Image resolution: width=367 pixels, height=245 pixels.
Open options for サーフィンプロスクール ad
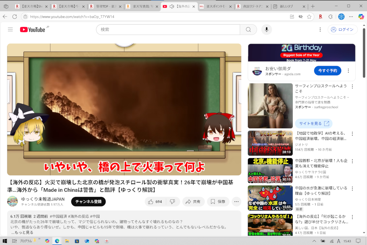(353, 87)
